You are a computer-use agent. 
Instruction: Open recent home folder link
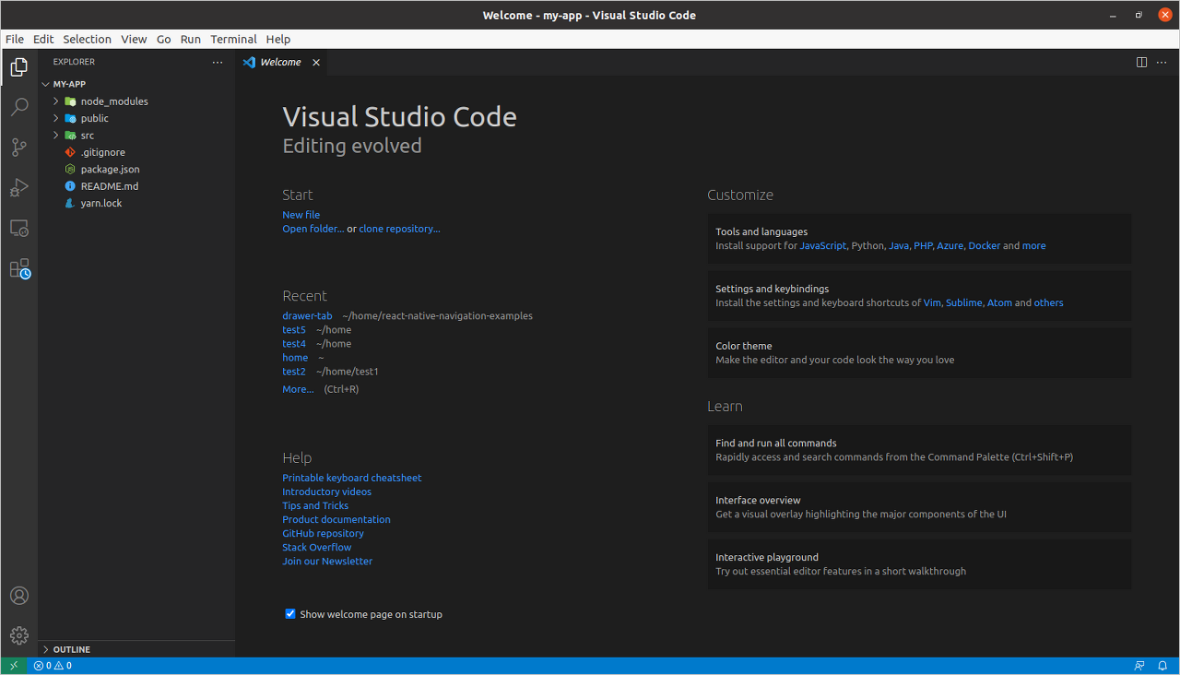(x=295, y=358)
